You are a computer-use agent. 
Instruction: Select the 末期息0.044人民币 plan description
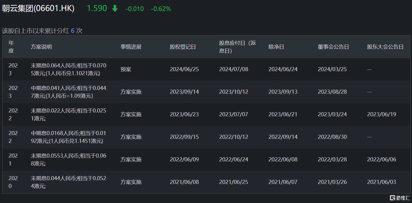(68, 182)
